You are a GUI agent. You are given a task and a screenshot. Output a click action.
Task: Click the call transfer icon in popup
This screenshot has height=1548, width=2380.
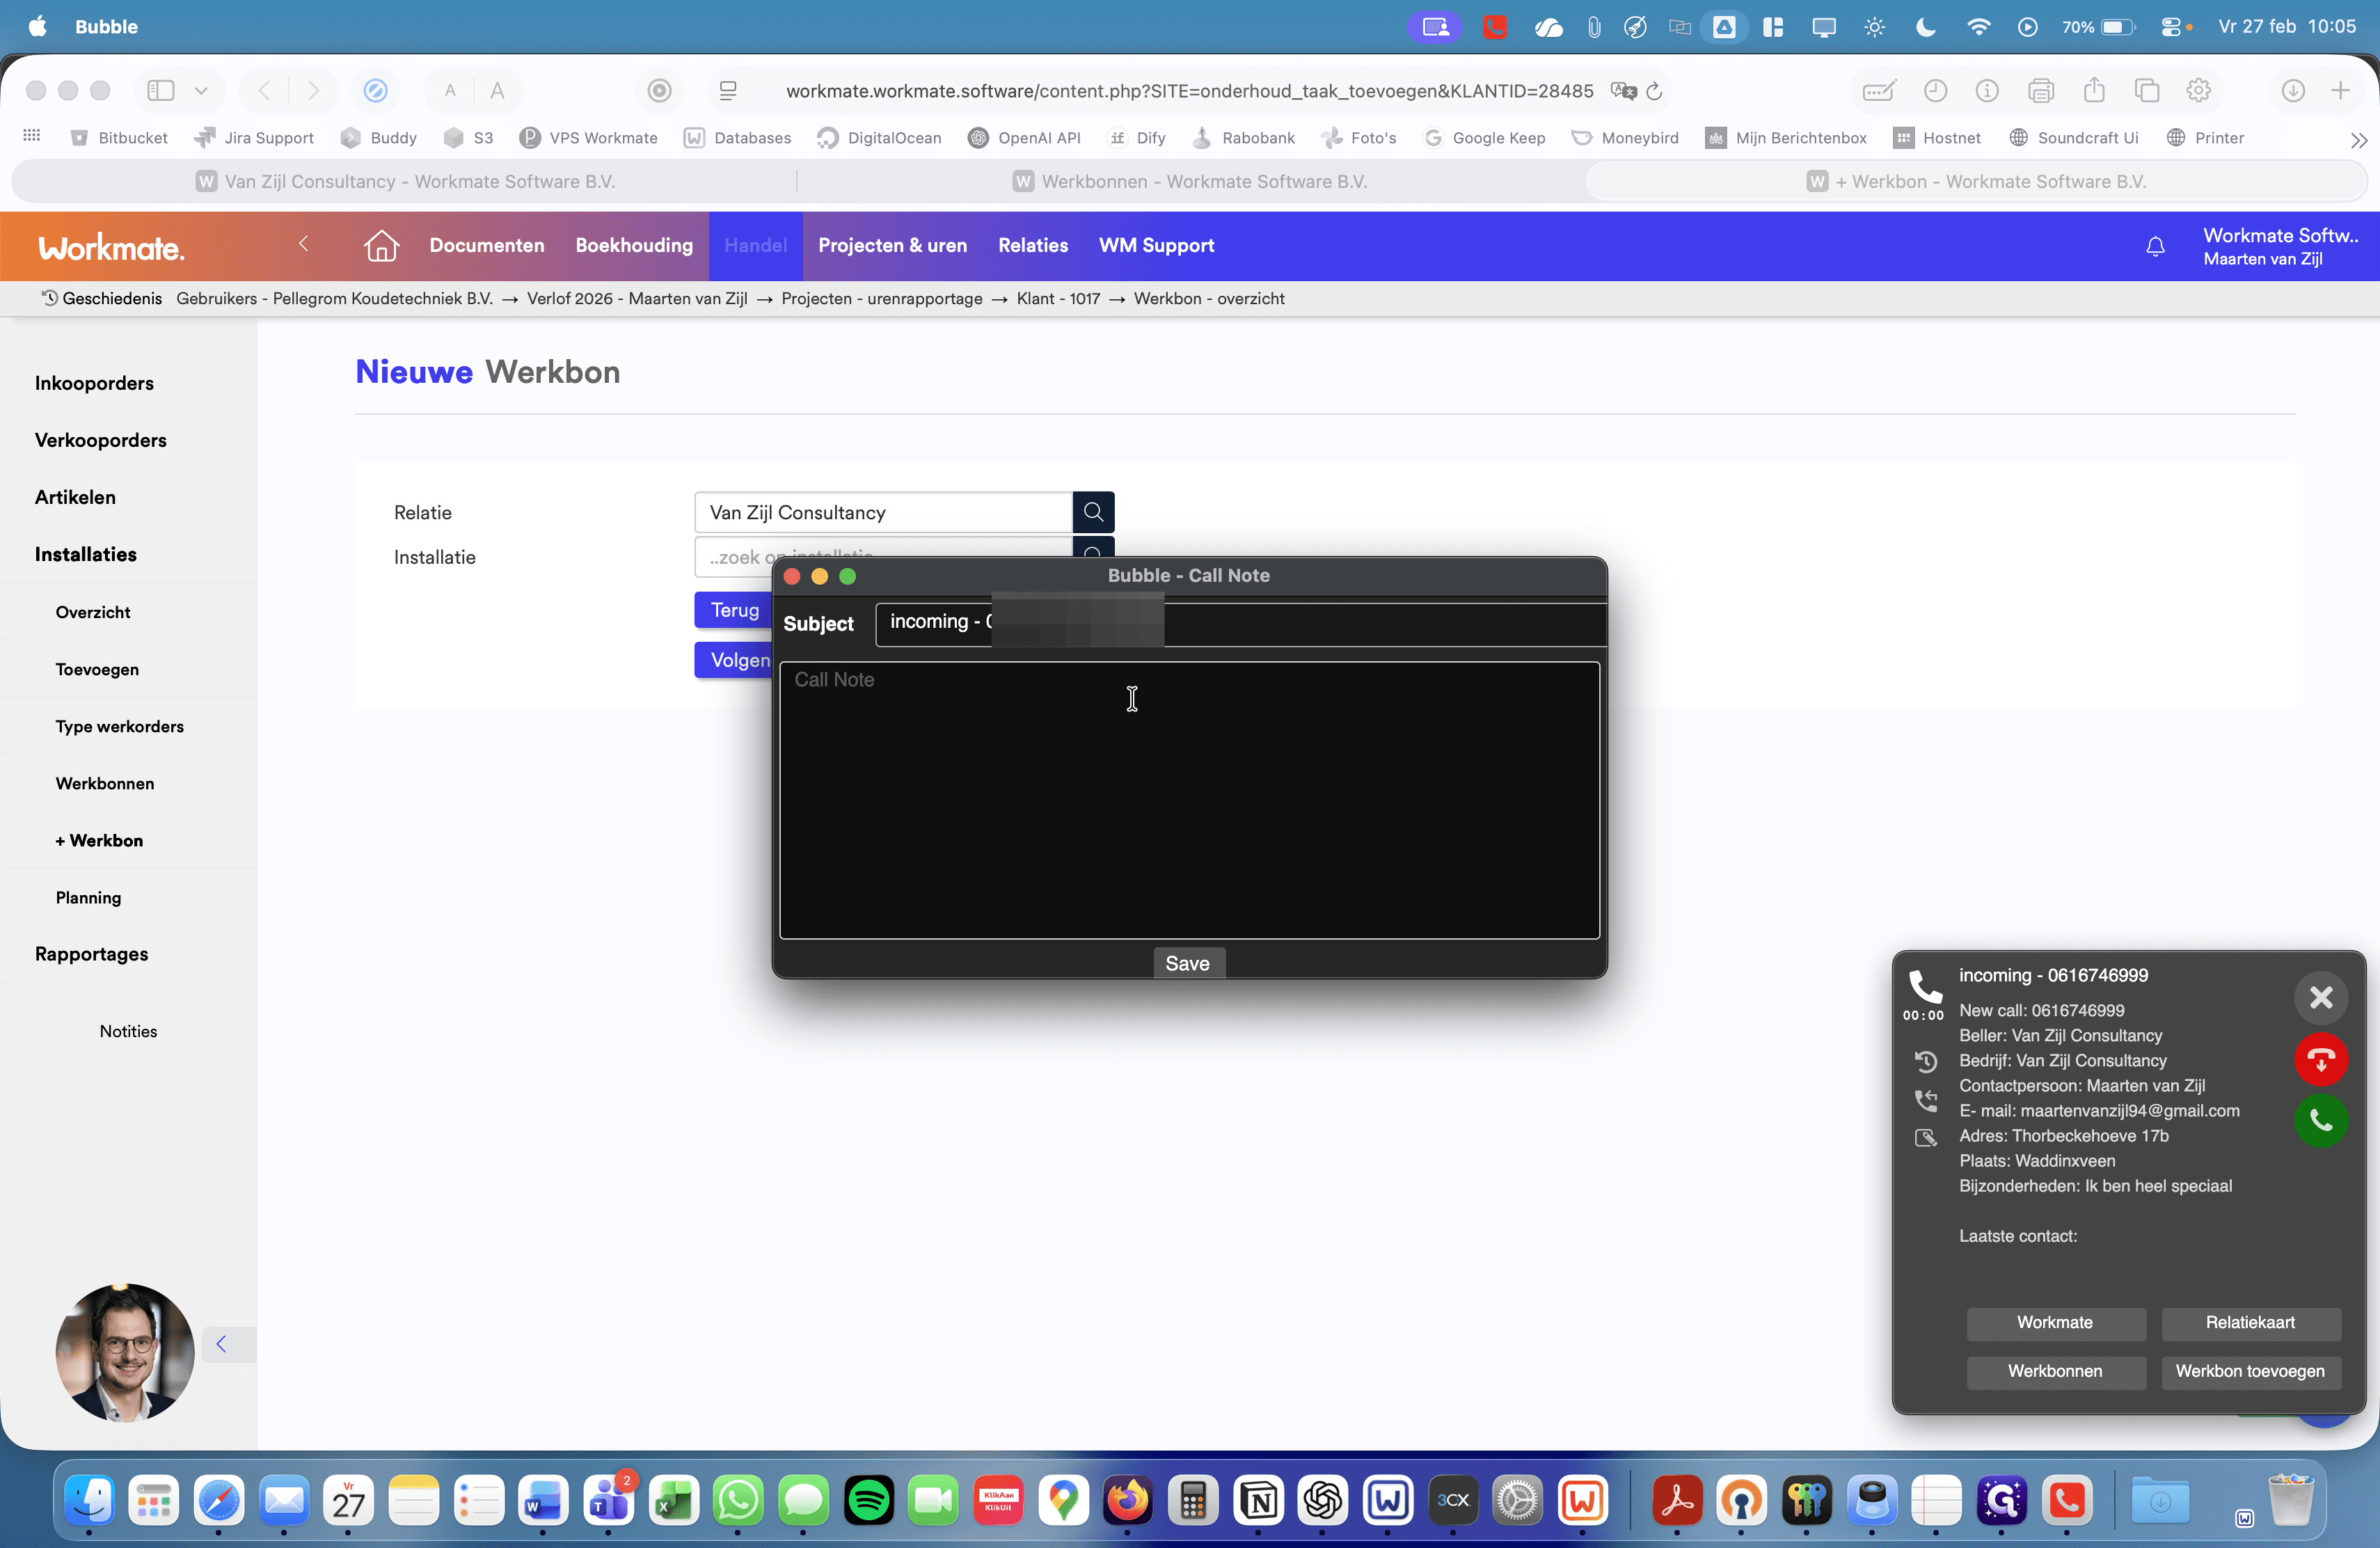point(1925,1100)
